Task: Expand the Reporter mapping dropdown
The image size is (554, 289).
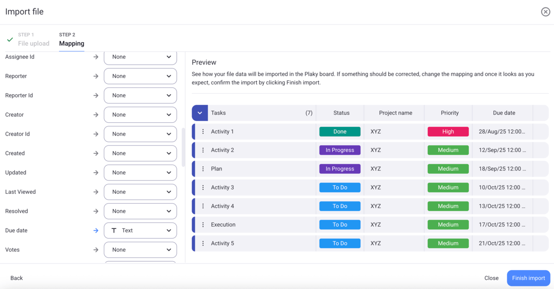Action: point(140,76)
